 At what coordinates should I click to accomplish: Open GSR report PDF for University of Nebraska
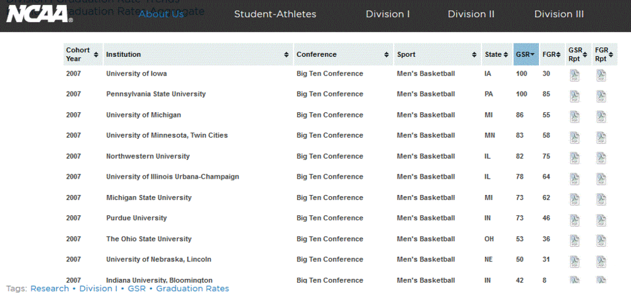[575, 262]
